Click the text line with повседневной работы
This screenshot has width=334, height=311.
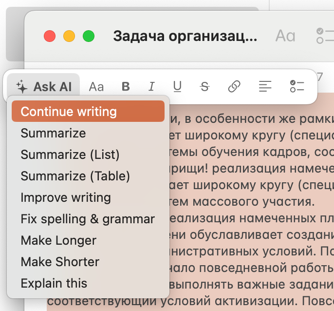[x=251, y=268]
